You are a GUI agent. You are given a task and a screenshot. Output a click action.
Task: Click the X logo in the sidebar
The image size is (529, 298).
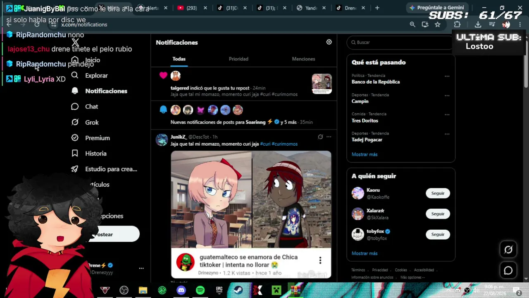pos(75,42)
